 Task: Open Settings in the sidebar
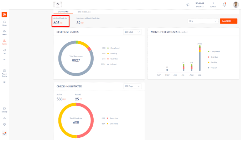click(4, 110)
